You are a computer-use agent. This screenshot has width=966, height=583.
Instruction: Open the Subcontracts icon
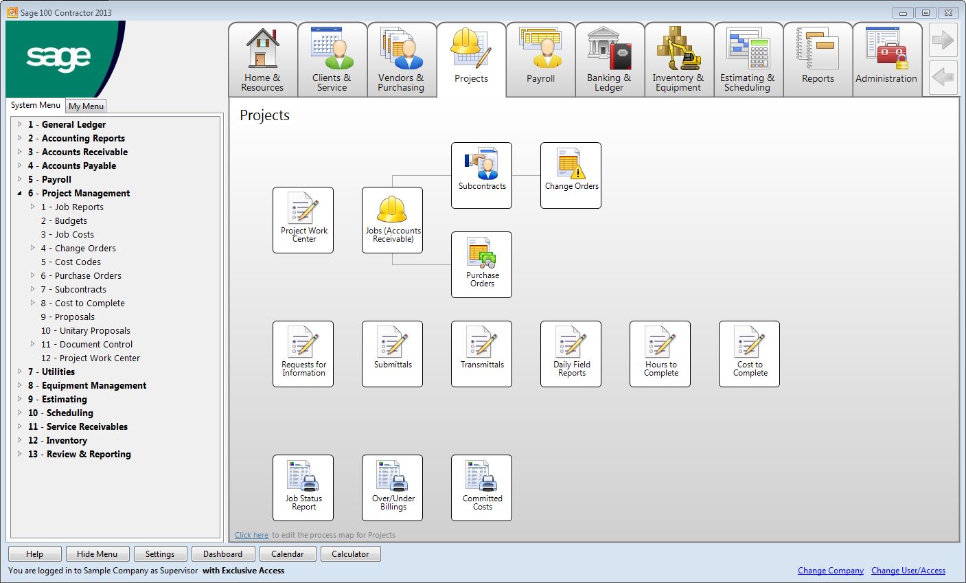click(x=482, y=175)
